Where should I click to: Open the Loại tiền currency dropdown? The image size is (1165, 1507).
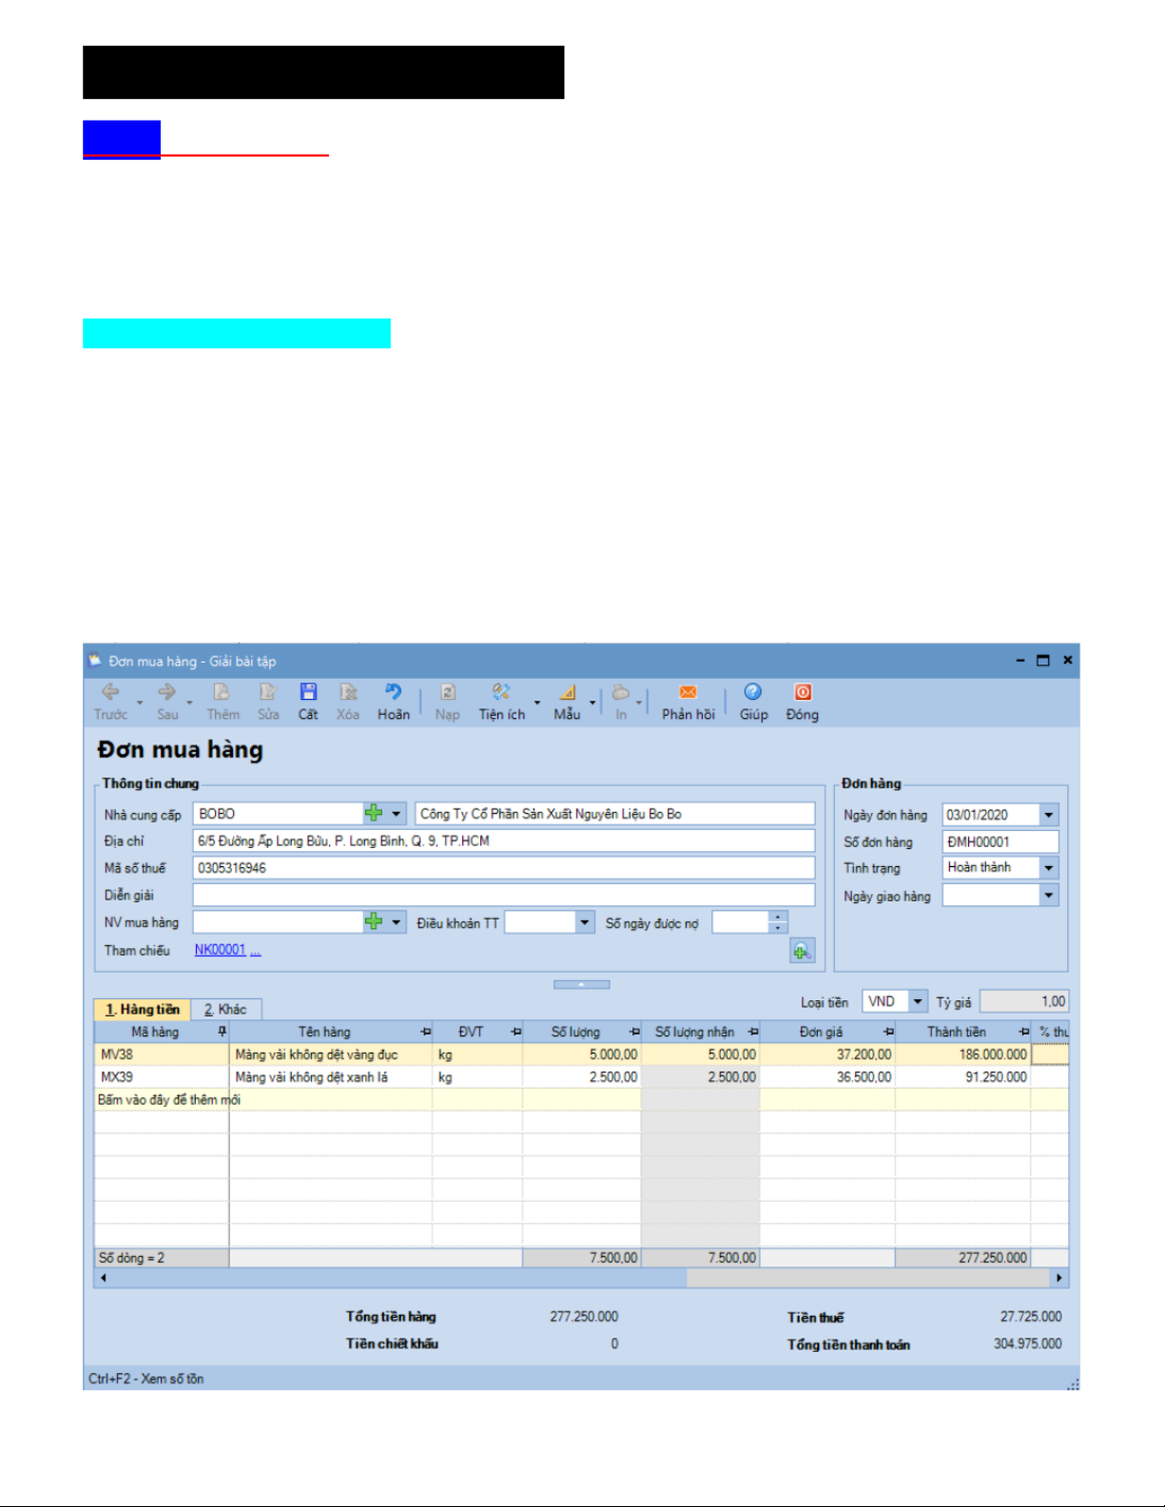[x=917, y=1001]
